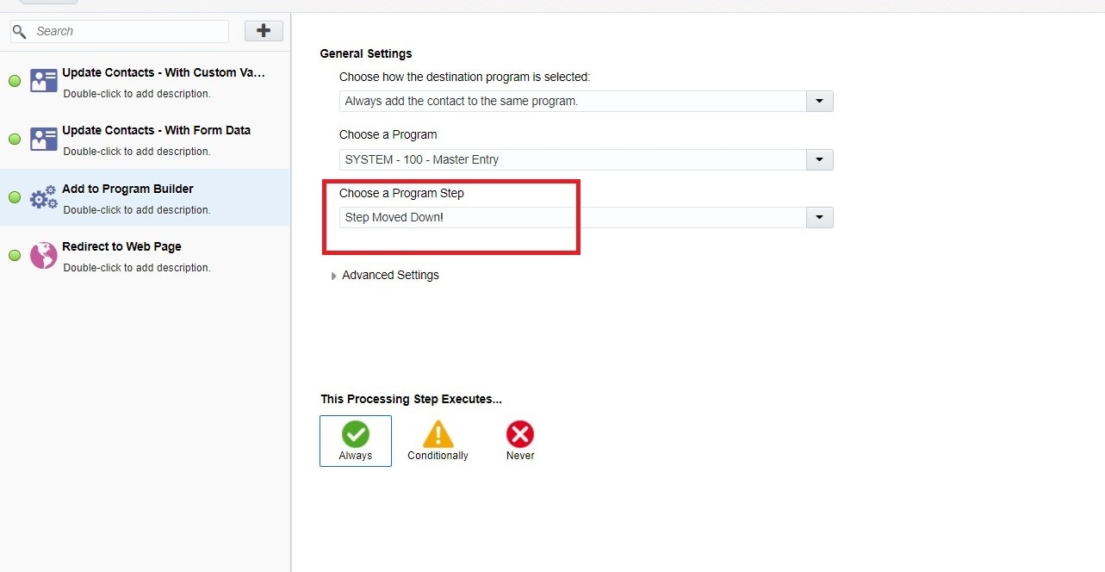Select Redirect to Web Page step
Viewport: 1105px width, 572px height.
click(x=121, y=246)
